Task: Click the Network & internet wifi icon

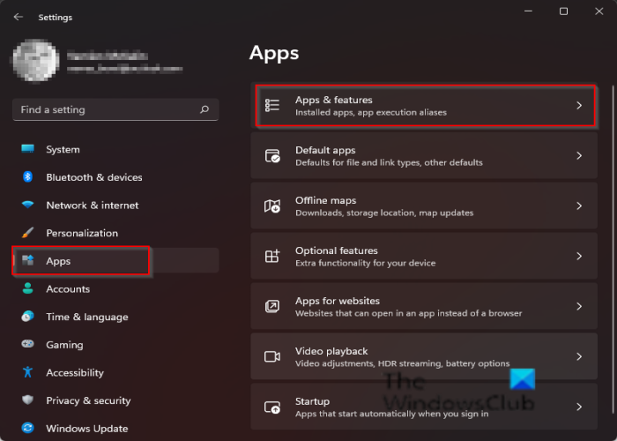Action: coord(28,206)
